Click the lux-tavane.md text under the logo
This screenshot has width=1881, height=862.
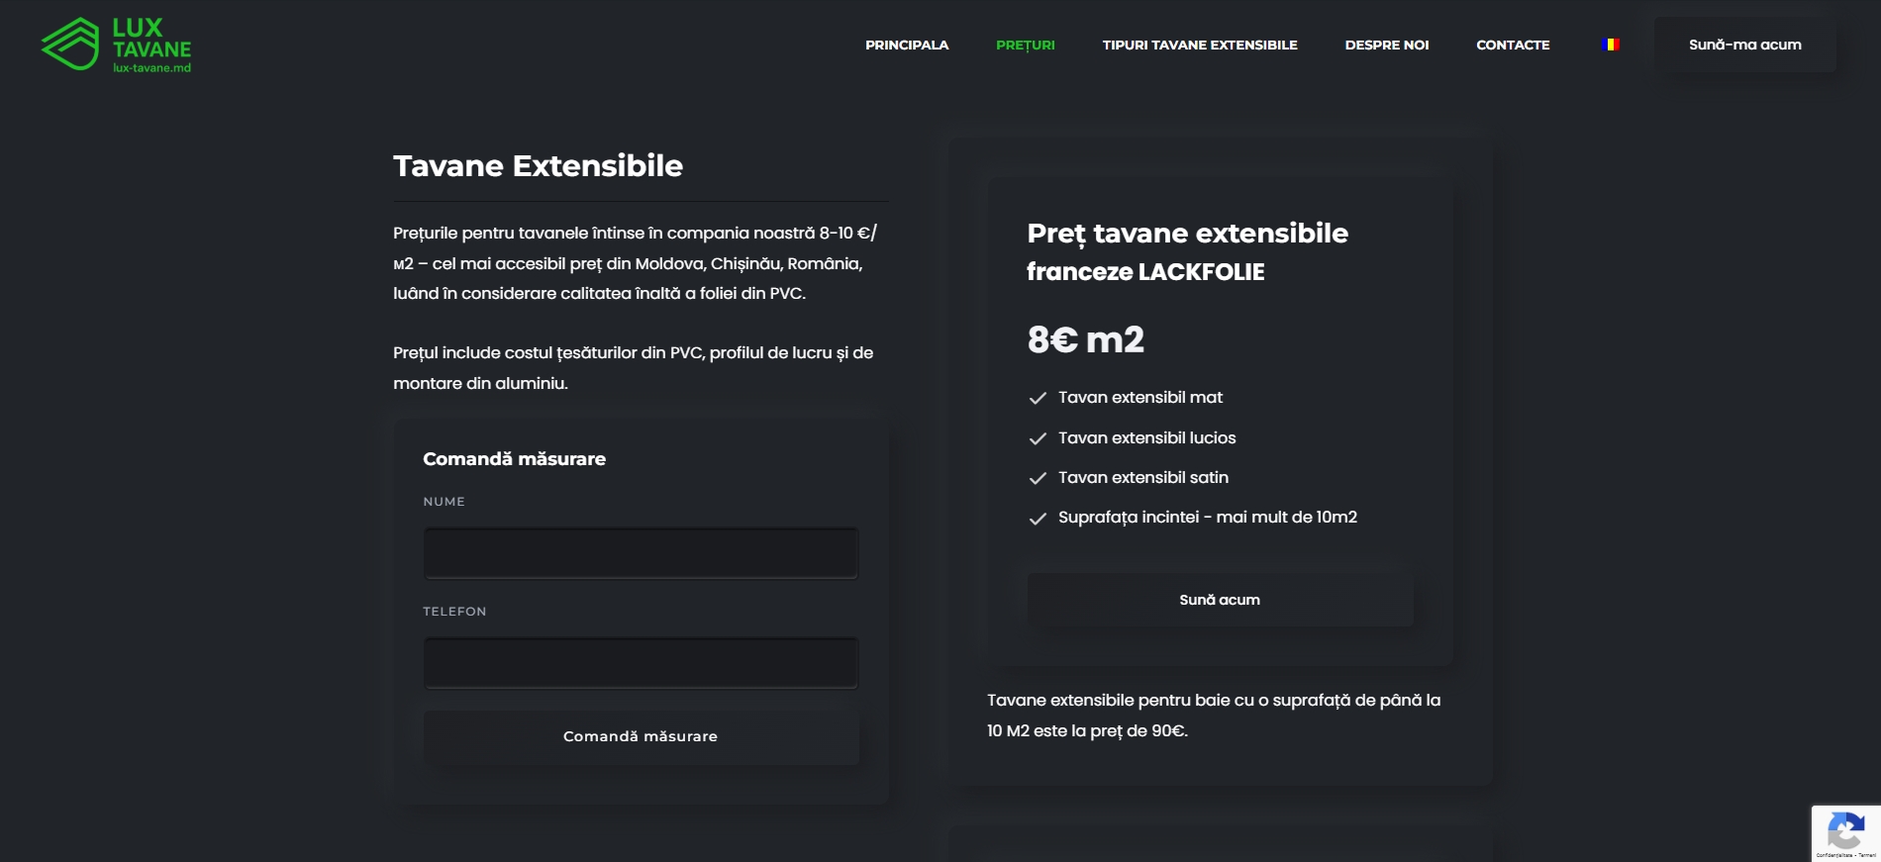click(x=151, y=68)
